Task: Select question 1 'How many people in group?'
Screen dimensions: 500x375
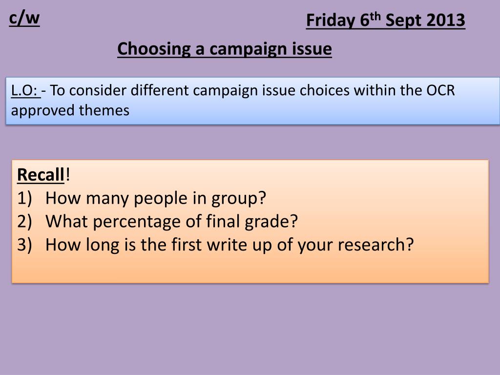Action: [x=156, y=198]
